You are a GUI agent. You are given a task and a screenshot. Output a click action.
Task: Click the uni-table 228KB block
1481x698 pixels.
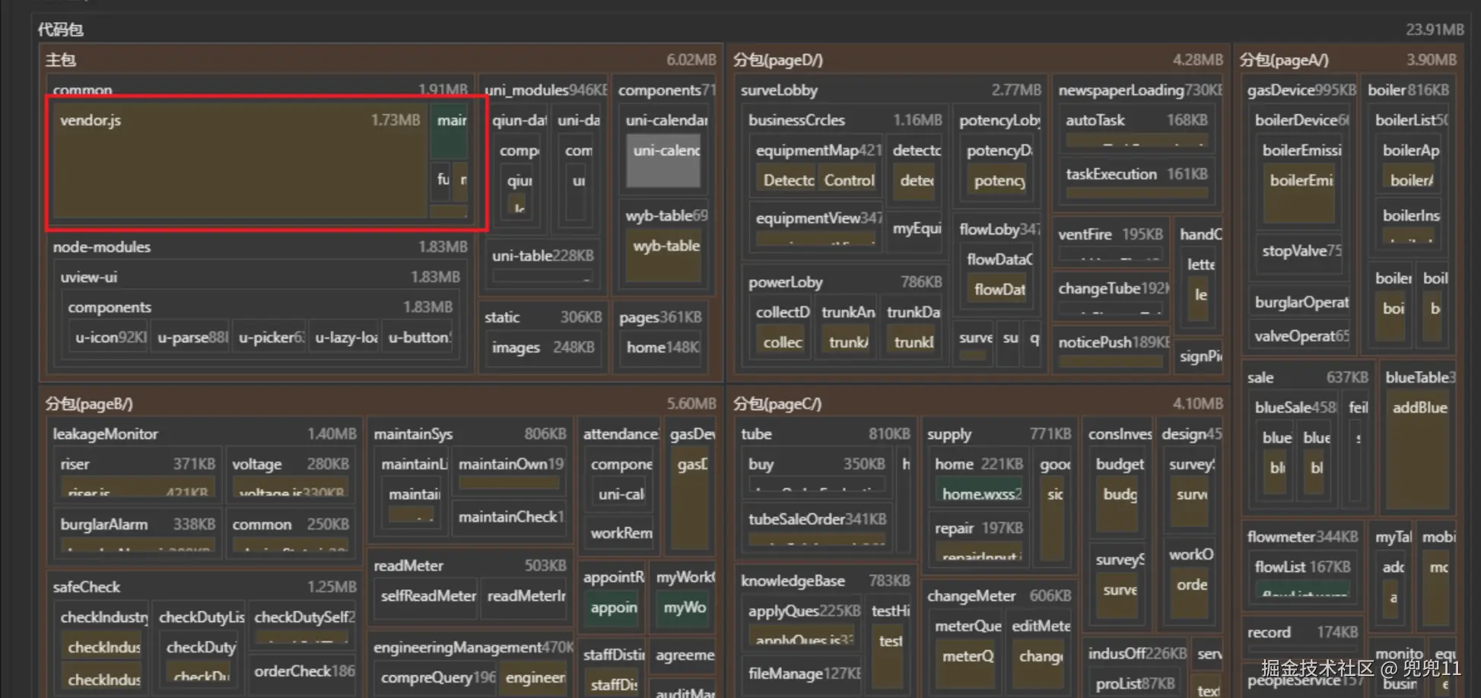542,256
